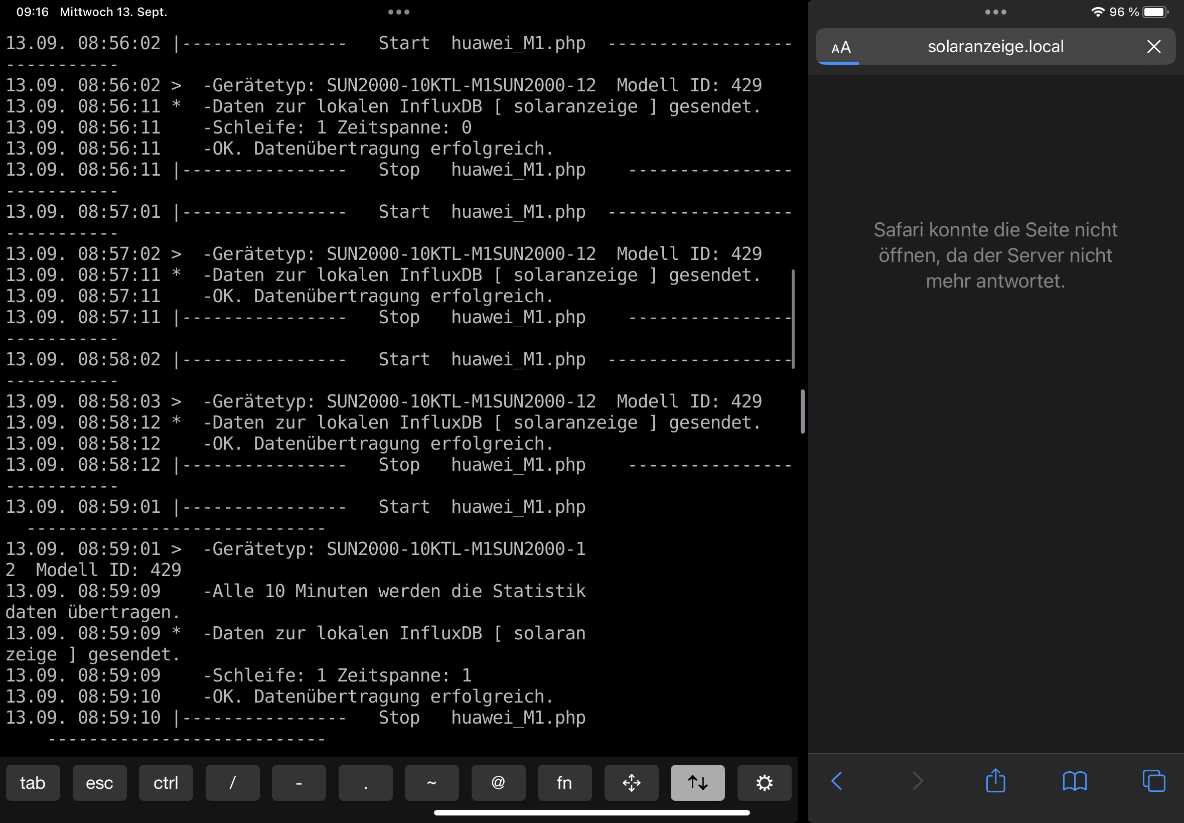This screenshot has height=823, width=1184.
Task: Tap the arrow-keys up-down icon
Action: pos(697,783)
